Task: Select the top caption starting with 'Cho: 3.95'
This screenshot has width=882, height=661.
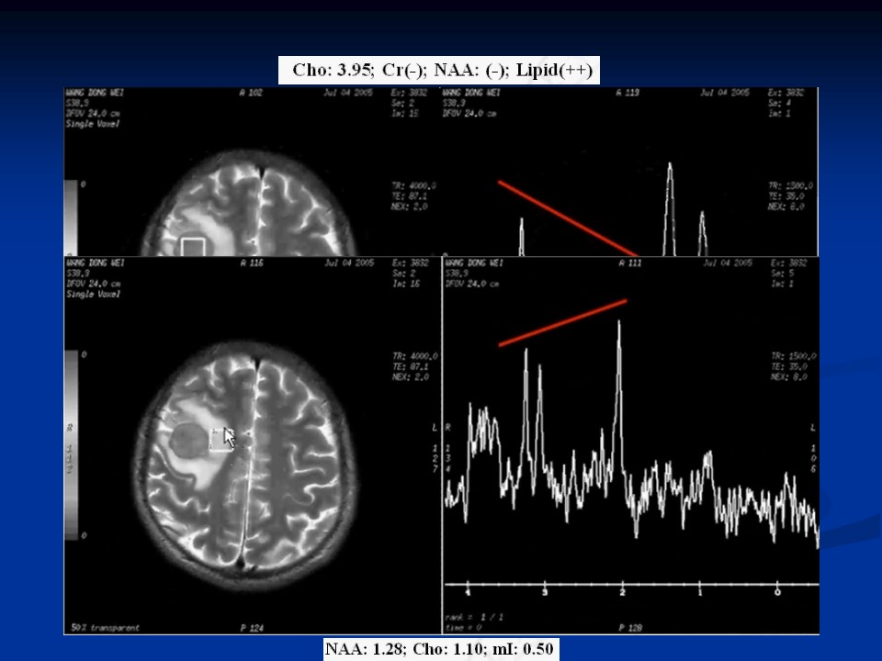Action: pos(439,70)
